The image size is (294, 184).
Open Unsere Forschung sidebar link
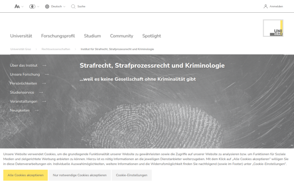point(25,75)
